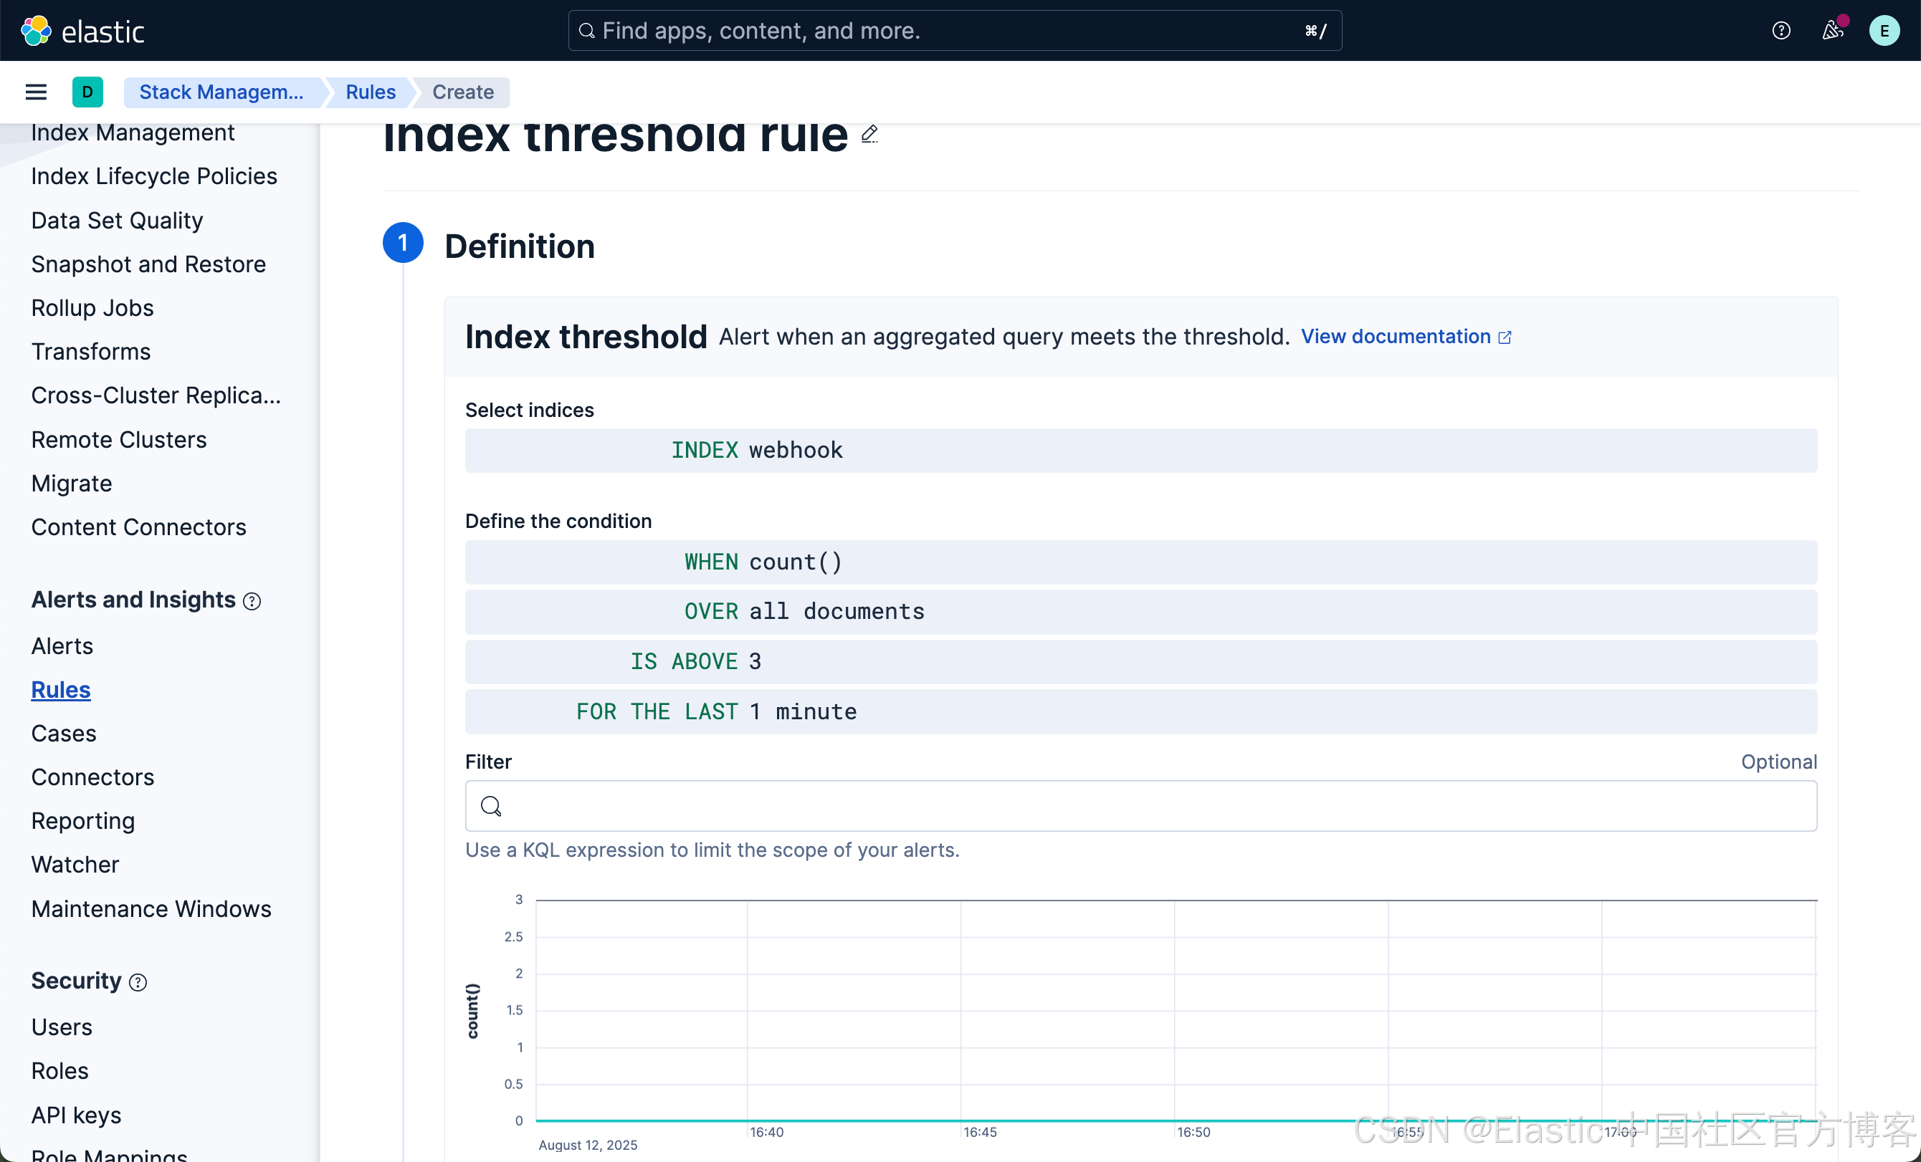This screenshot has height=1162, width=1921.
Task: Click in the global search field
Action: (x=954, y=30)
